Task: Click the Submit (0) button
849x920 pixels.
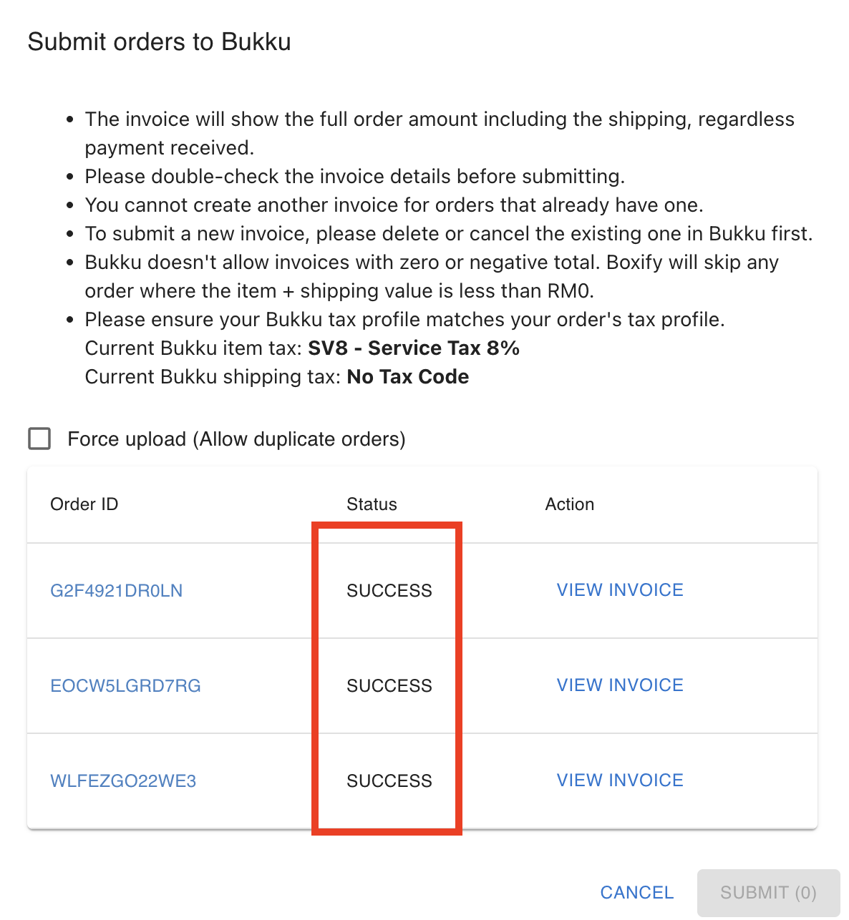Action: pyautogui.click(x=768, y=893)
